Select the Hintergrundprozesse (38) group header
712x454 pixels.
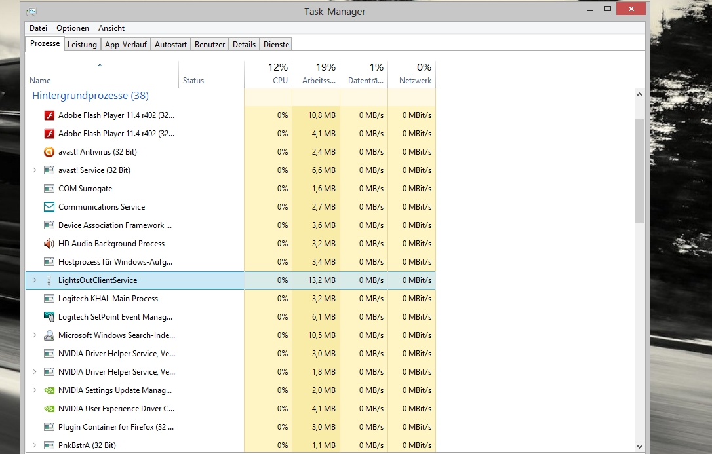coord(90,96)
